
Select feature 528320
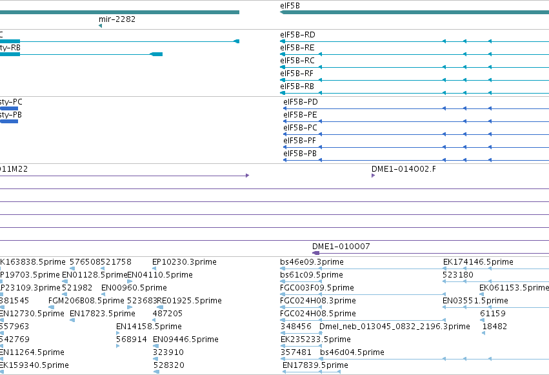click(169, 365)
